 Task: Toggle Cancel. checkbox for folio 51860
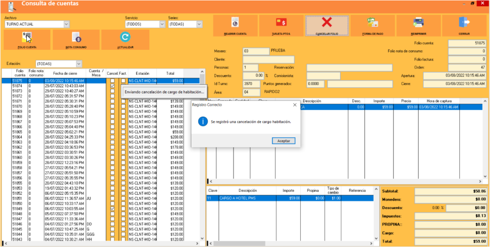[112, 158]
